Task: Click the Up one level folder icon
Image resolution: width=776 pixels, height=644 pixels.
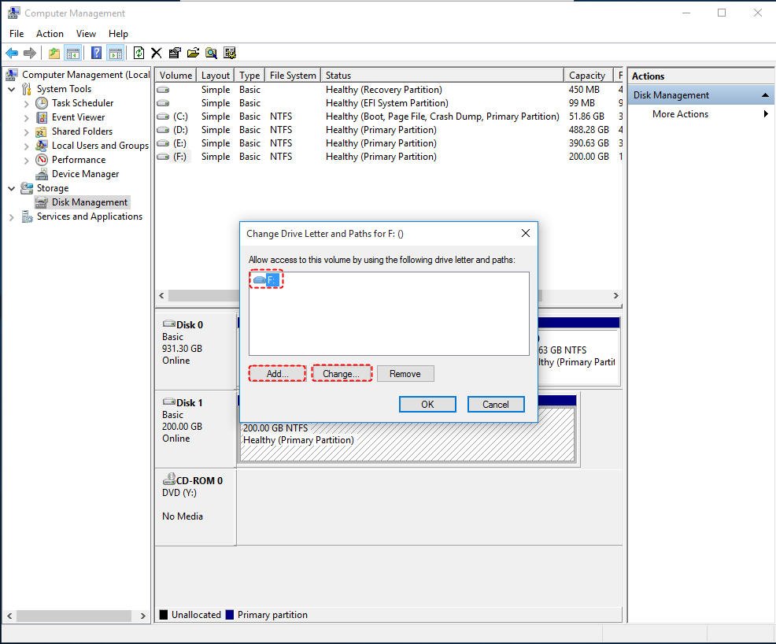Action: click(x=54, y=53)
